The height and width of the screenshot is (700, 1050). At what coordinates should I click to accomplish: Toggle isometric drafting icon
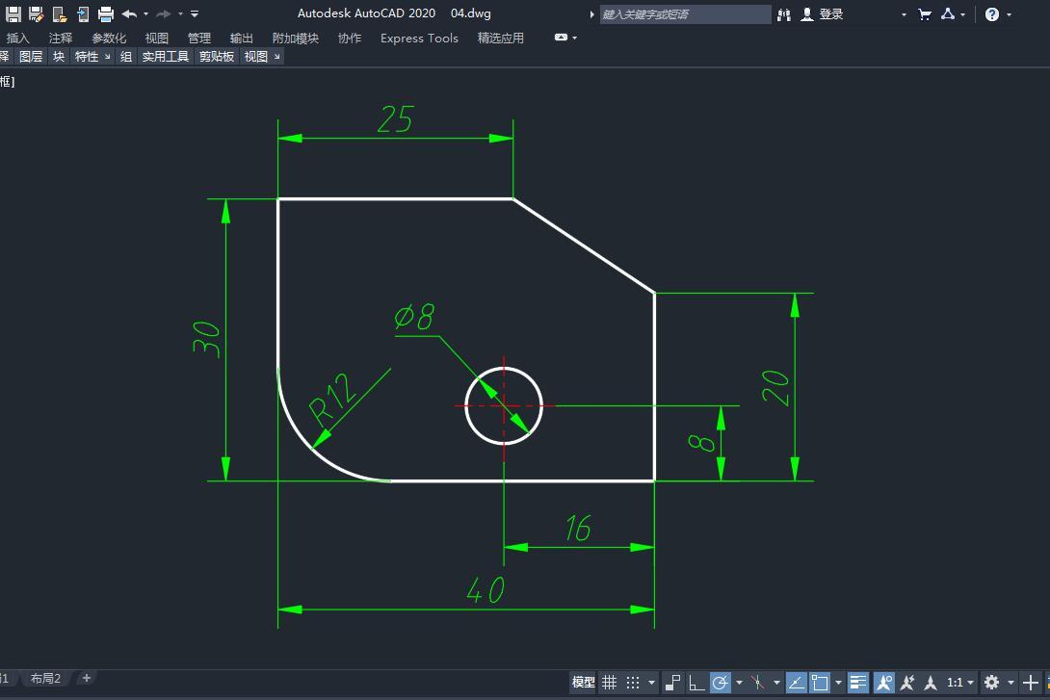[757, 682]
